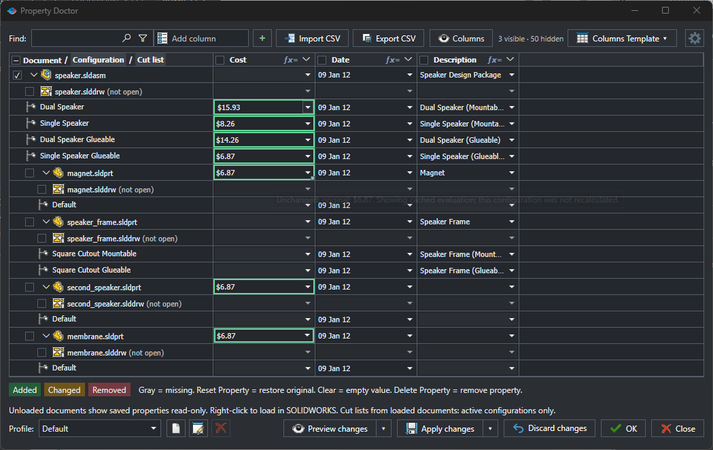Open Preview changes dropdown arrow
Screen dimensions: 713x450
point(383,428)
